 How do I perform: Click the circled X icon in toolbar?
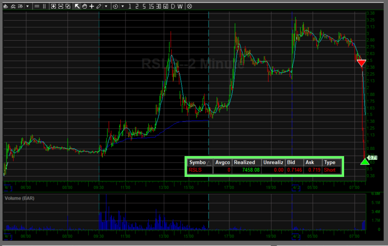189,6
